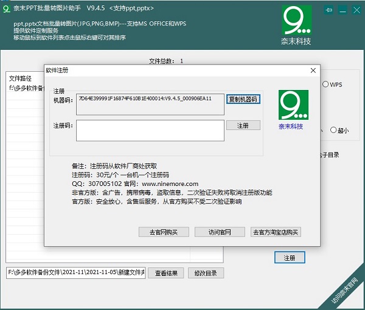Select the WPS radio button
The width and height of the screenshot is (365, 310).
tap(332, 84)
